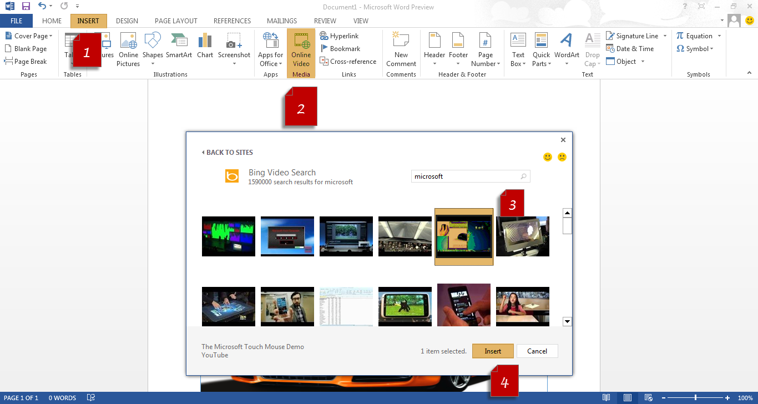This screenshot has width=758, height=404.
Task: Click Cancel in the video dialog
Action: point(537,351)
